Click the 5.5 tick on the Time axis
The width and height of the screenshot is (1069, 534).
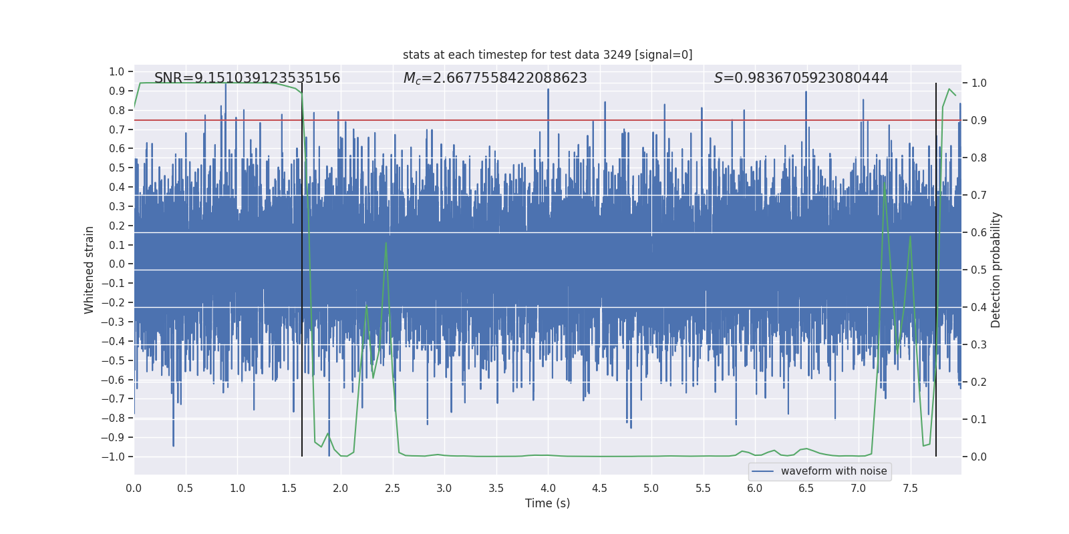[703, 488]
